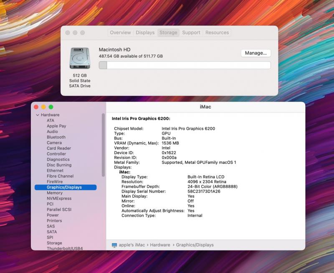The image size is (334, 273).
Task: Select the Storage tab
Action: pos(168,33)
